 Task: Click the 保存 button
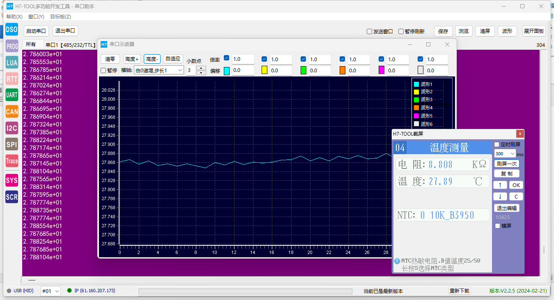point(443,31)
